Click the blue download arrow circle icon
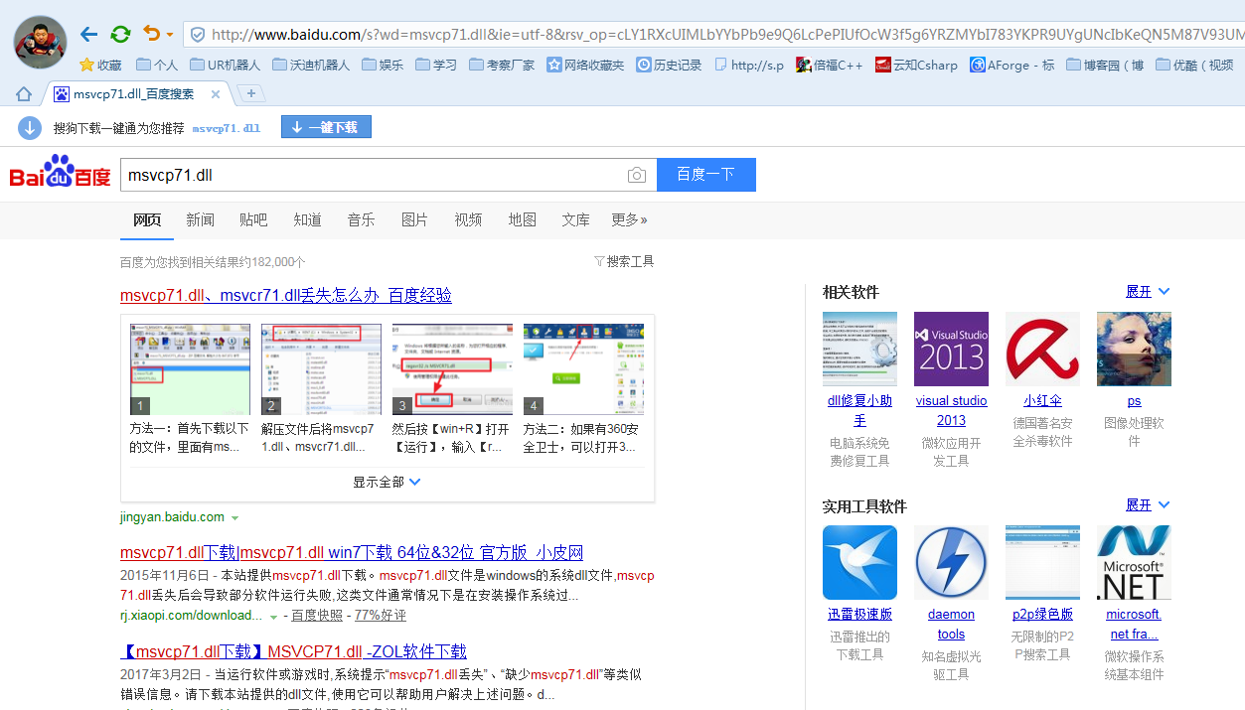This screenshot has width=1245, height=710. [30, 127]
